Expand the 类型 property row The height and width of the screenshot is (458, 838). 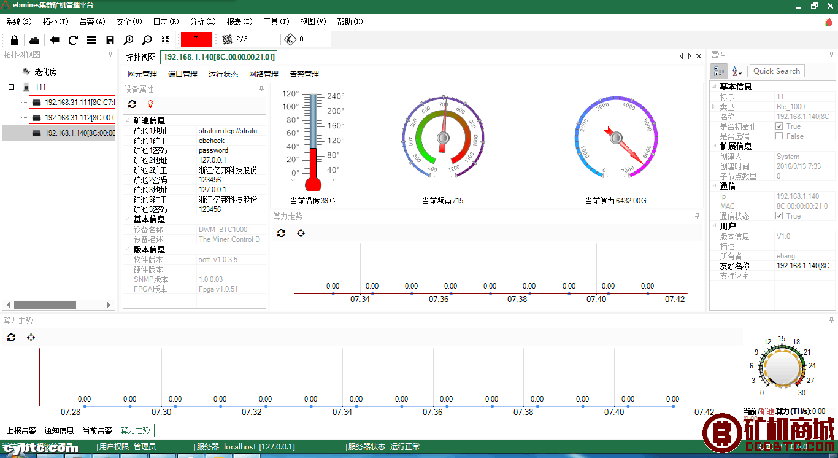713,107
